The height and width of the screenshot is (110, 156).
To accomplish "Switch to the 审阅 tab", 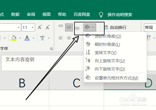I will (x=31, y=14).
